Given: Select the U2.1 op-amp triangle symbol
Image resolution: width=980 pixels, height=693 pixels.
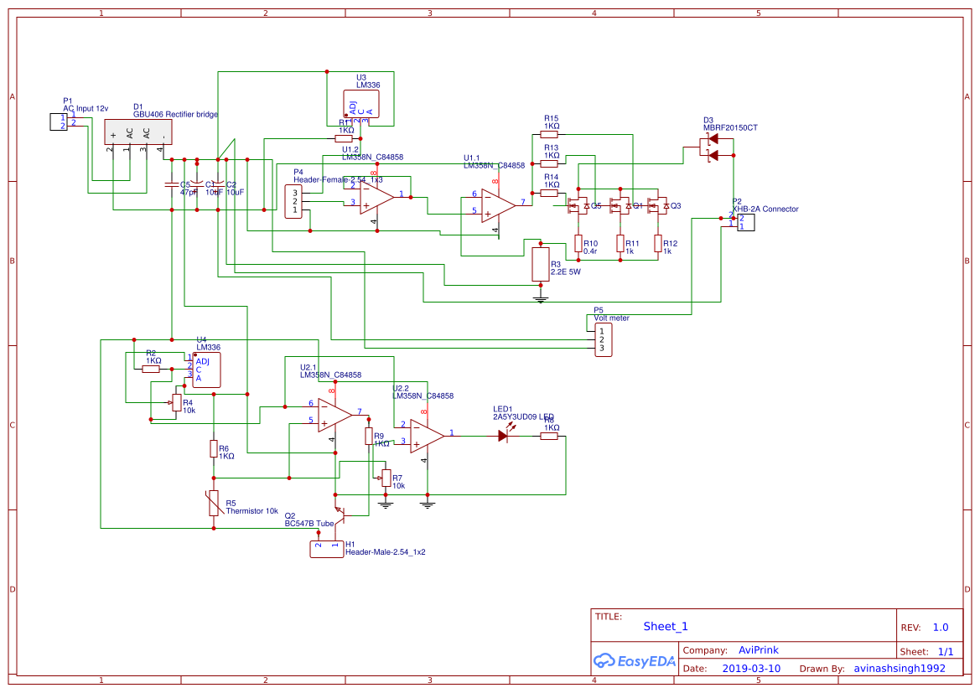Looking at the screenshot, I should point(335,415).
